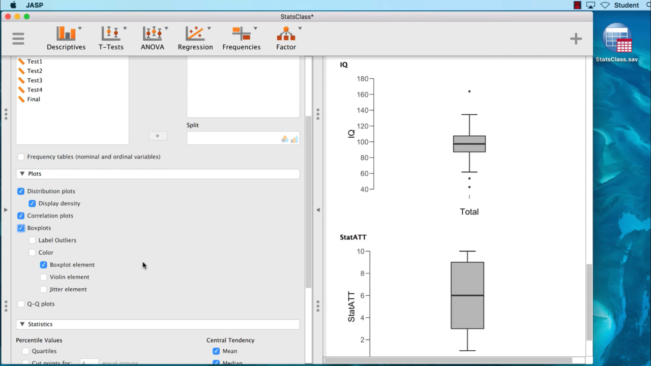Click the nominal type icon in Split box
This screenshot has width=651, height=366.
coord(285,139)
